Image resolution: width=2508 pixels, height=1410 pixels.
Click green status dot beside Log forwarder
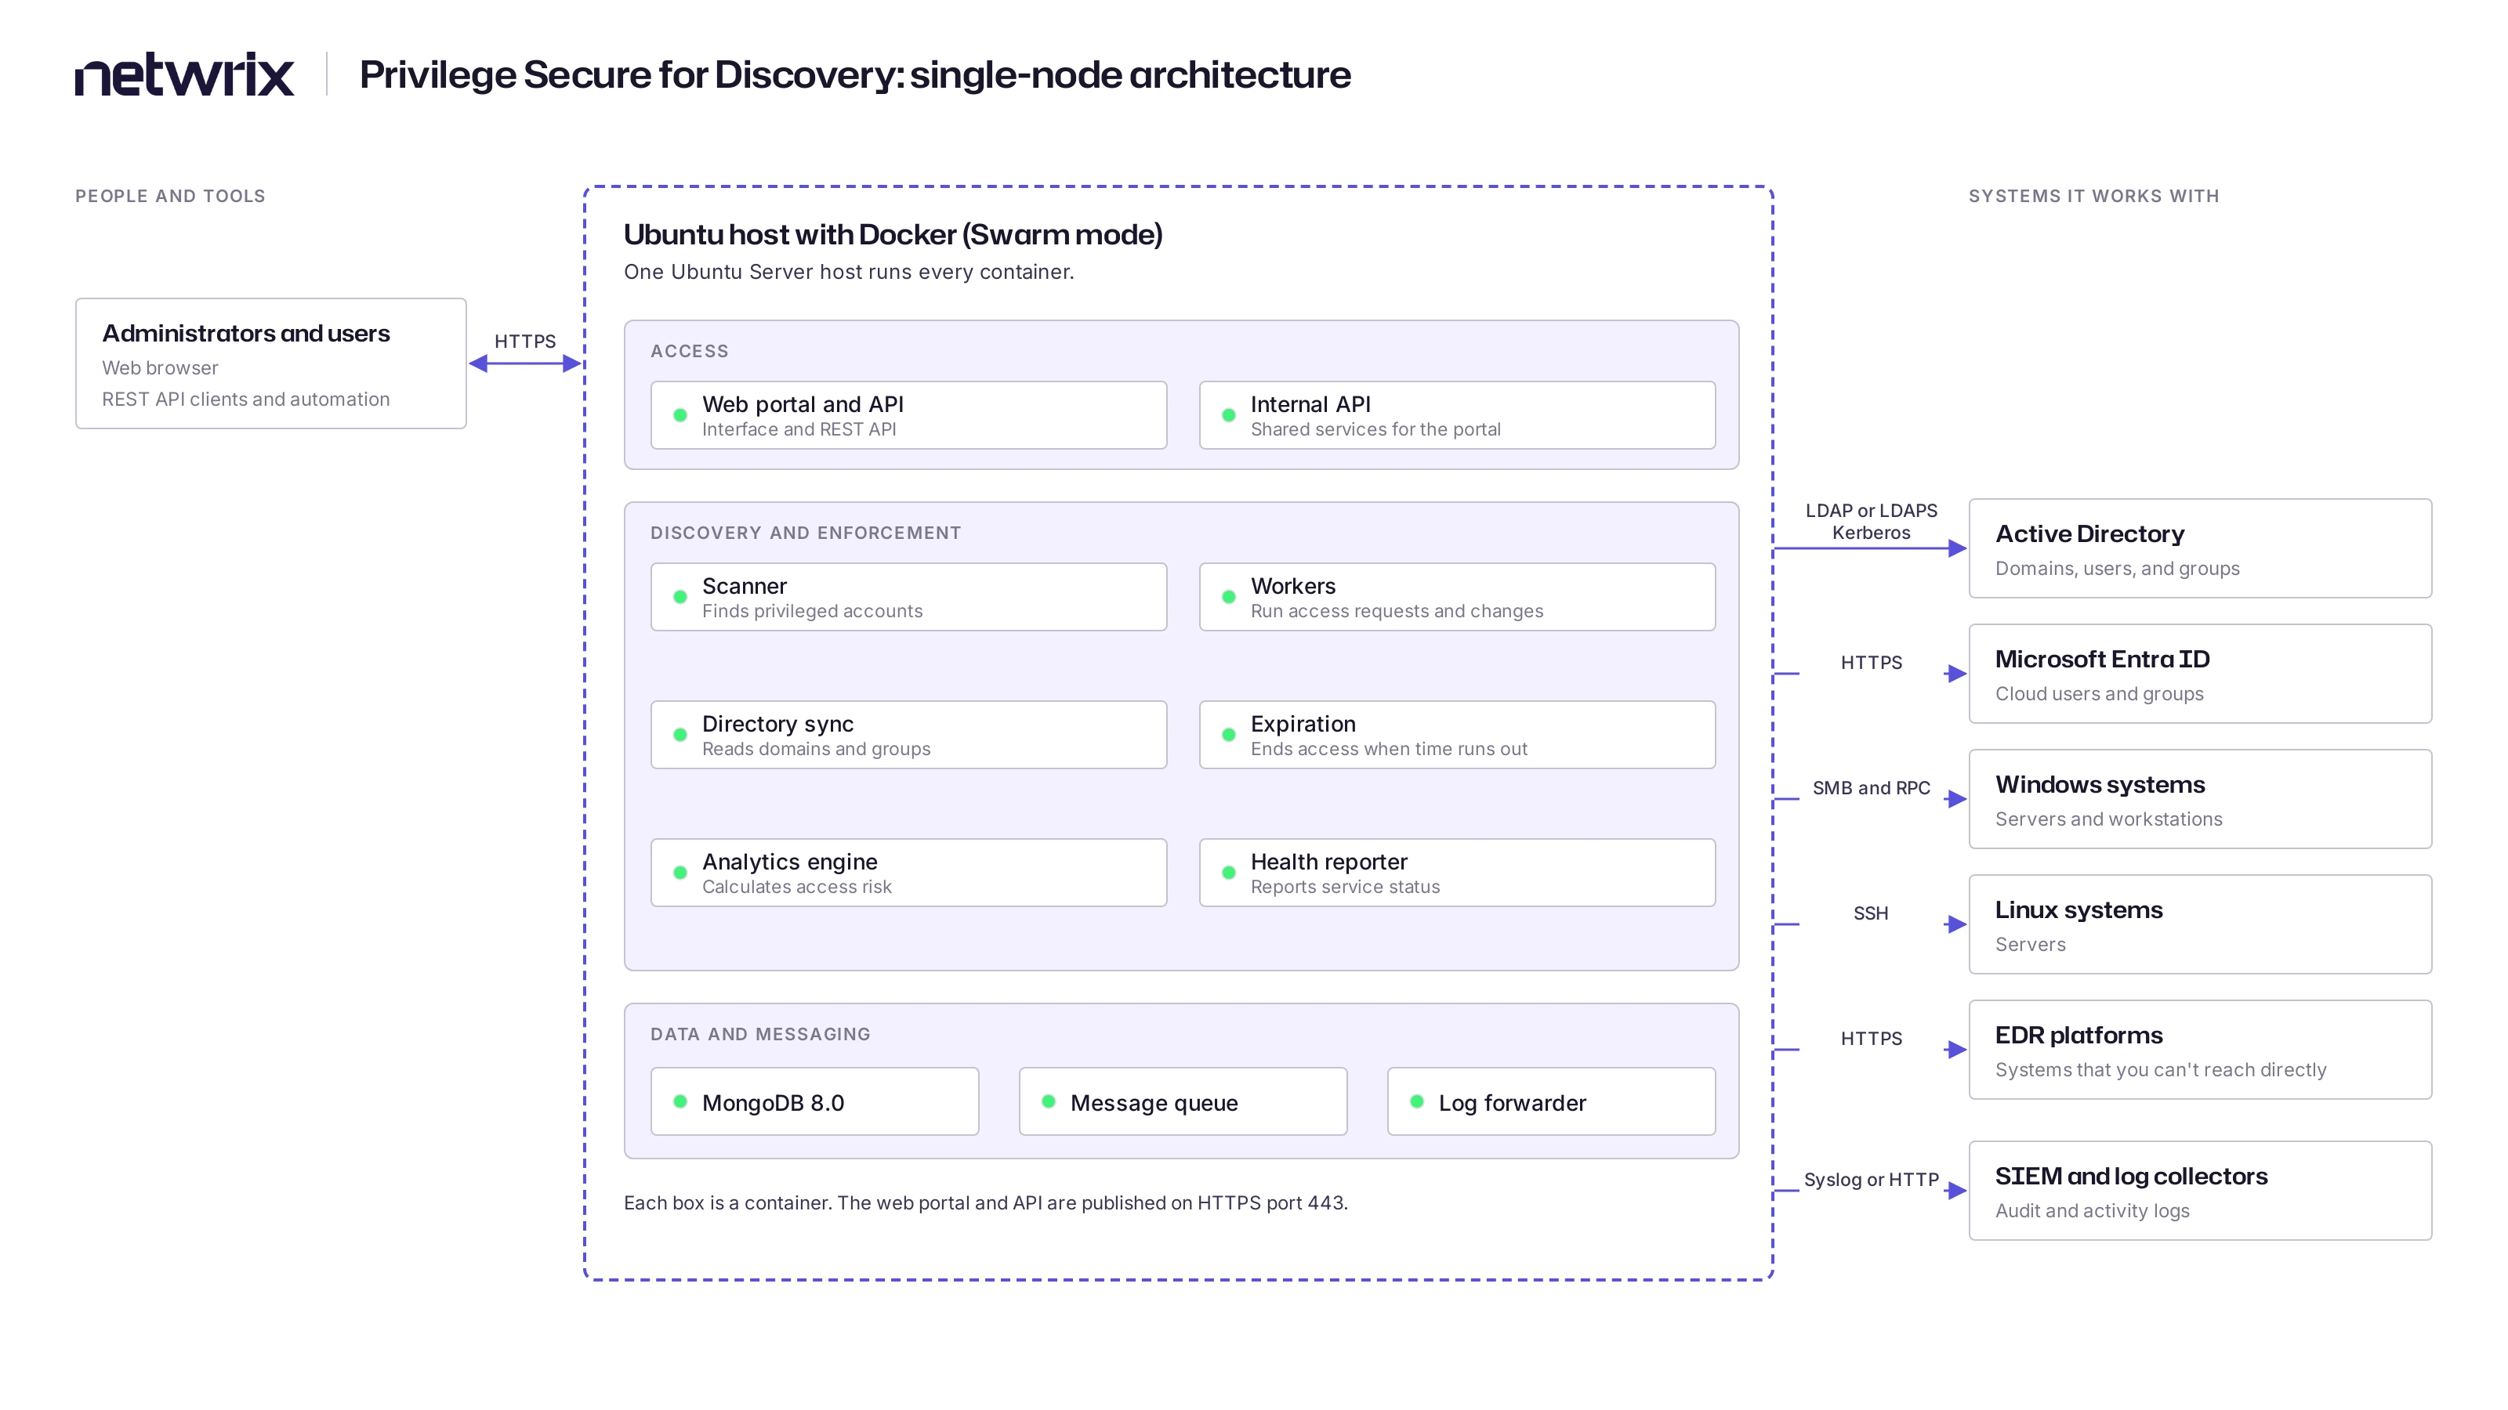coord(1418,1101)
